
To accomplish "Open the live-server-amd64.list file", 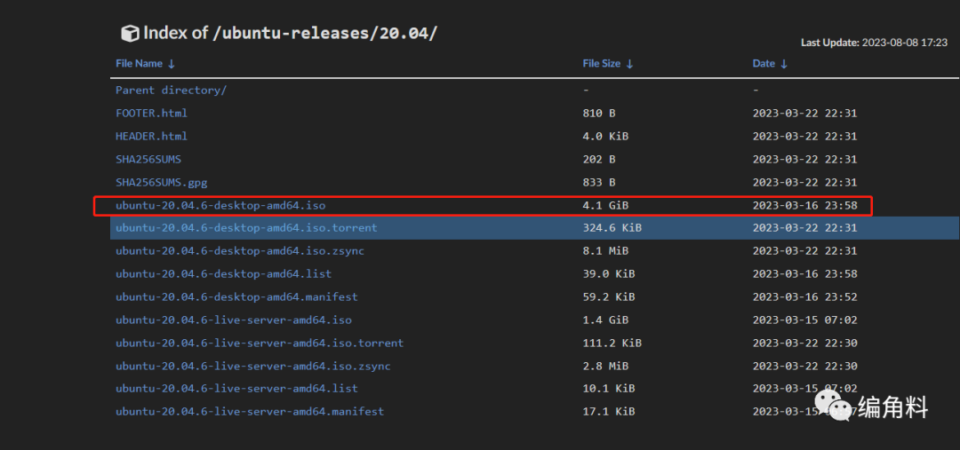I will tap(236, 388).
